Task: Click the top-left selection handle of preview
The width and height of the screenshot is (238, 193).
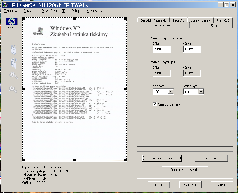Action: pos(23,19)
